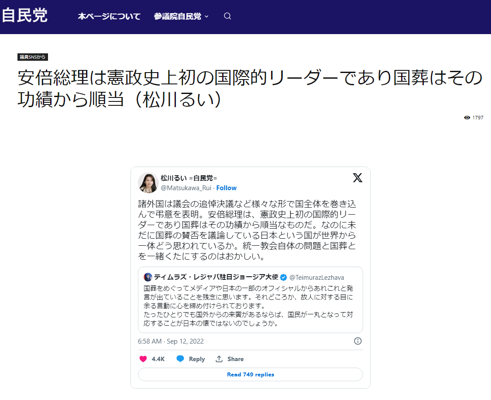This screenshot has height=400, width=491.
Task: Click the share upload arrow icon
Action: 219,359
